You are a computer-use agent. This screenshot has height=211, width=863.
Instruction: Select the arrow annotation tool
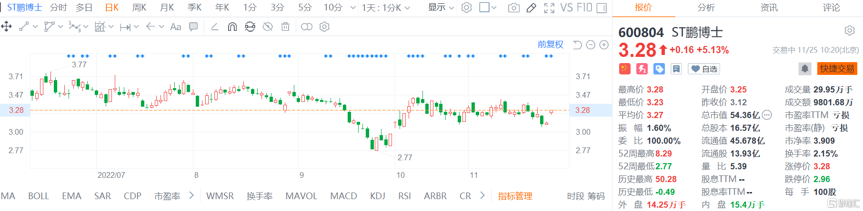coord(151,27)
